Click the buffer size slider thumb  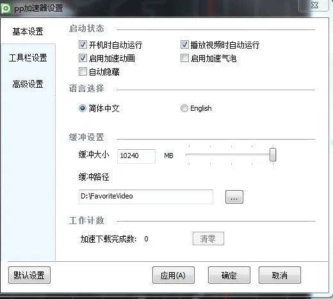coord(273,154)
